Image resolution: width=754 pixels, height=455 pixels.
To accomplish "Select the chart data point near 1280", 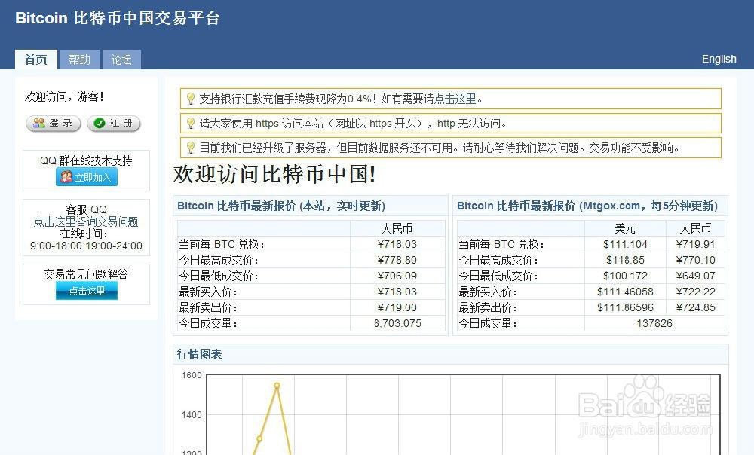I will coord(259,438).
